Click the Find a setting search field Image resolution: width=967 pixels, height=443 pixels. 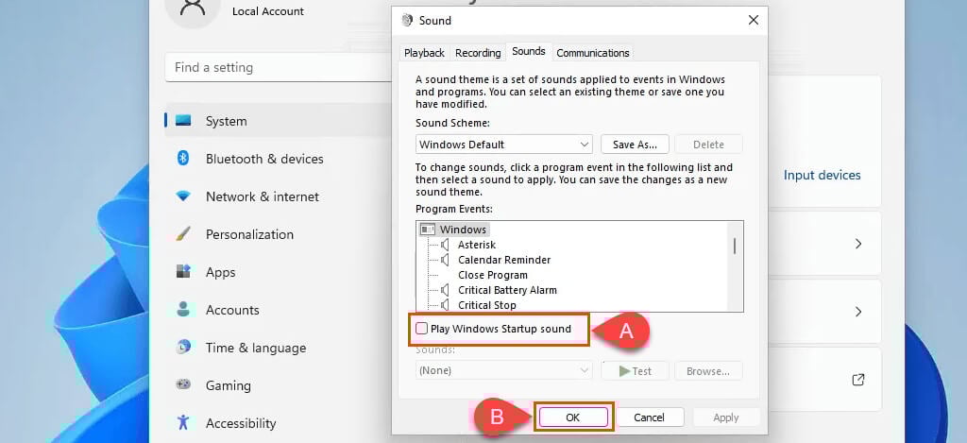click(x=278, y=67)
